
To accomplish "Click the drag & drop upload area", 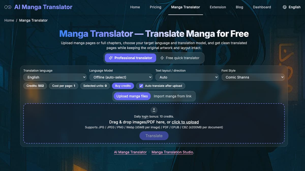I will coord(154,123).
